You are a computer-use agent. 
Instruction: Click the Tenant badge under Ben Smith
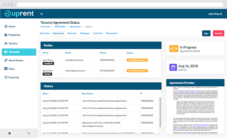[x=47, y=74]
